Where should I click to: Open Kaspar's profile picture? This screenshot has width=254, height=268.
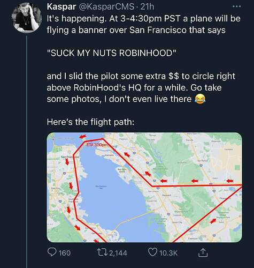27,19
